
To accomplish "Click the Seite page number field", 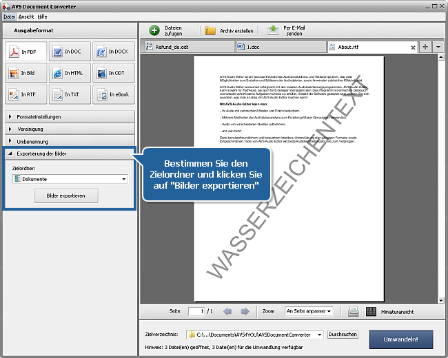I will 196,311.
